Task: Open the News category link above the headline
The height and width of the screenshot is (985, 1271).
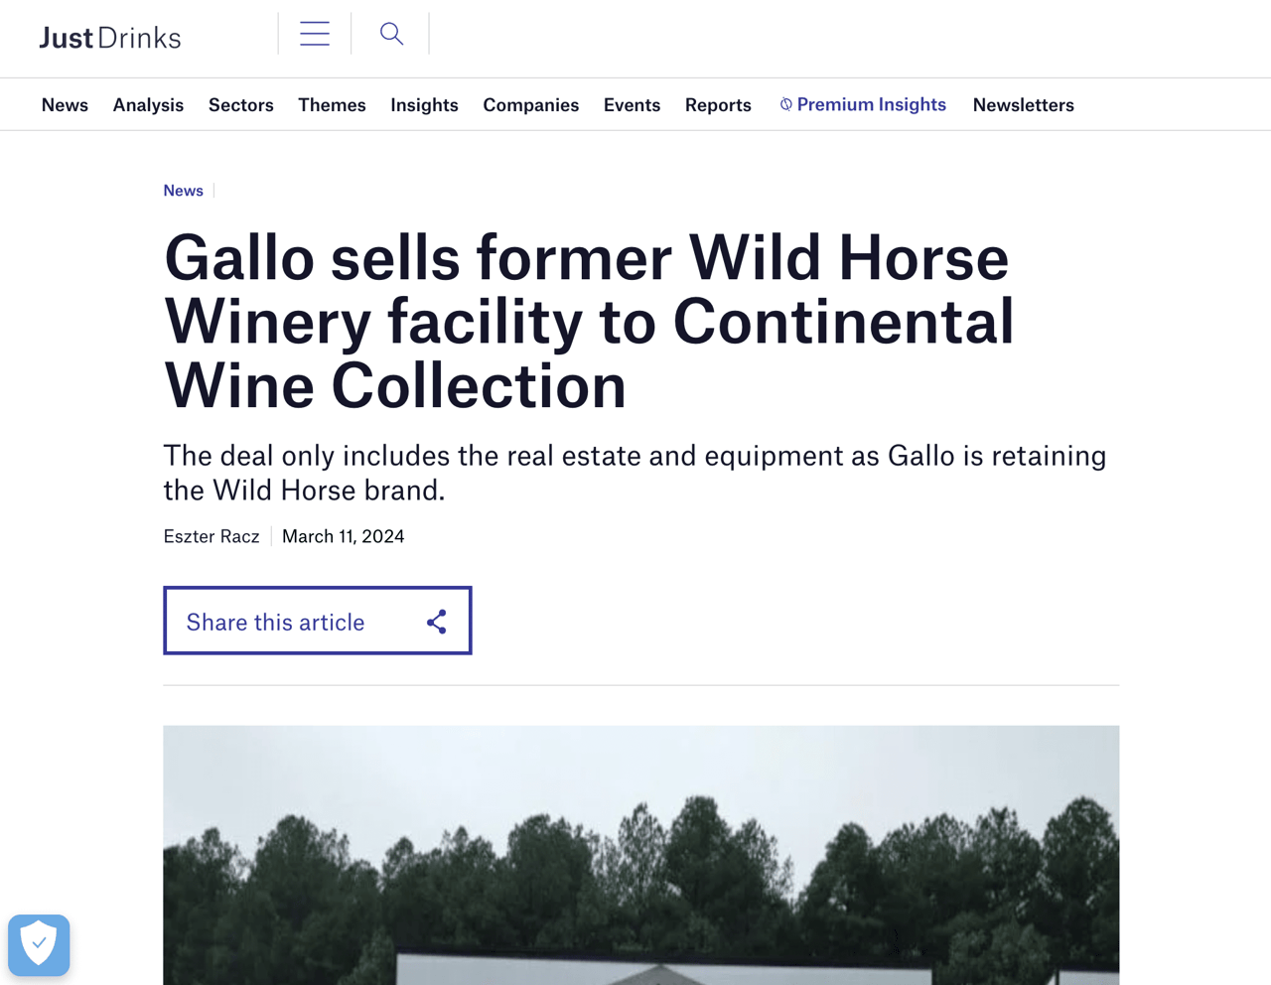Action: [183, 190]
